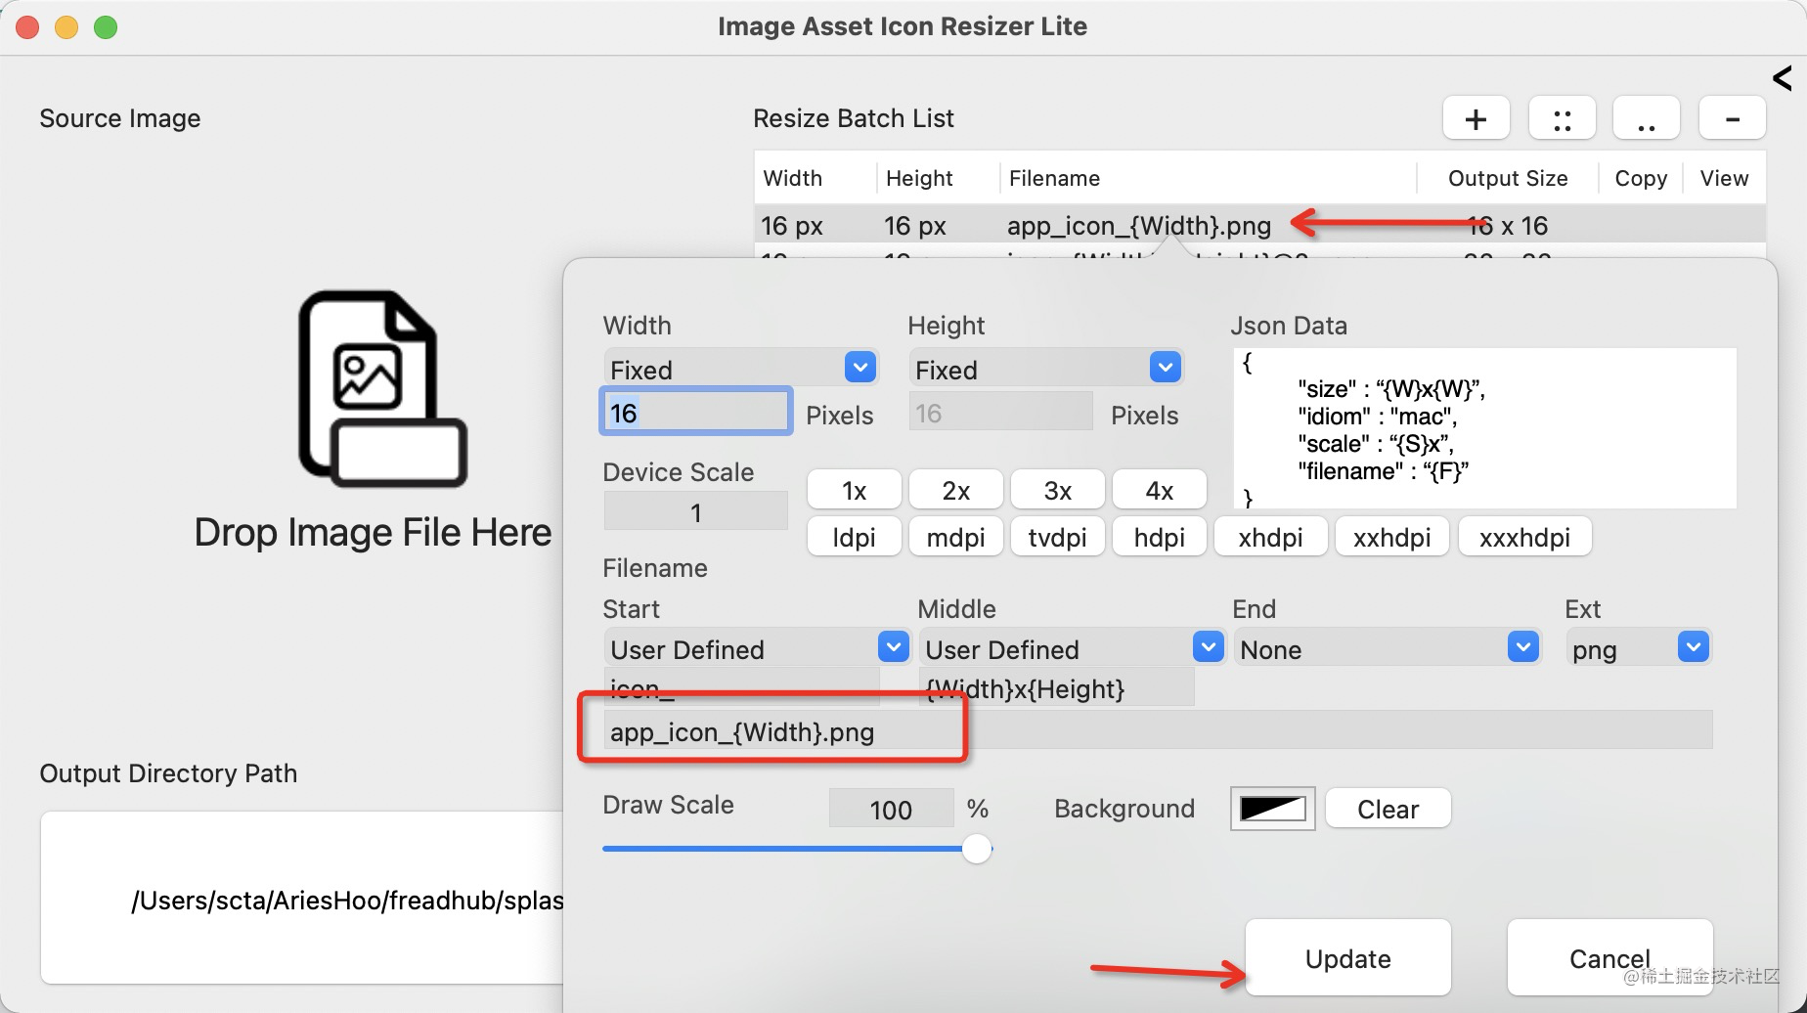Open the Ext png dropdown
The height and width of the screenshot is (1013, 1807).
1638,648
